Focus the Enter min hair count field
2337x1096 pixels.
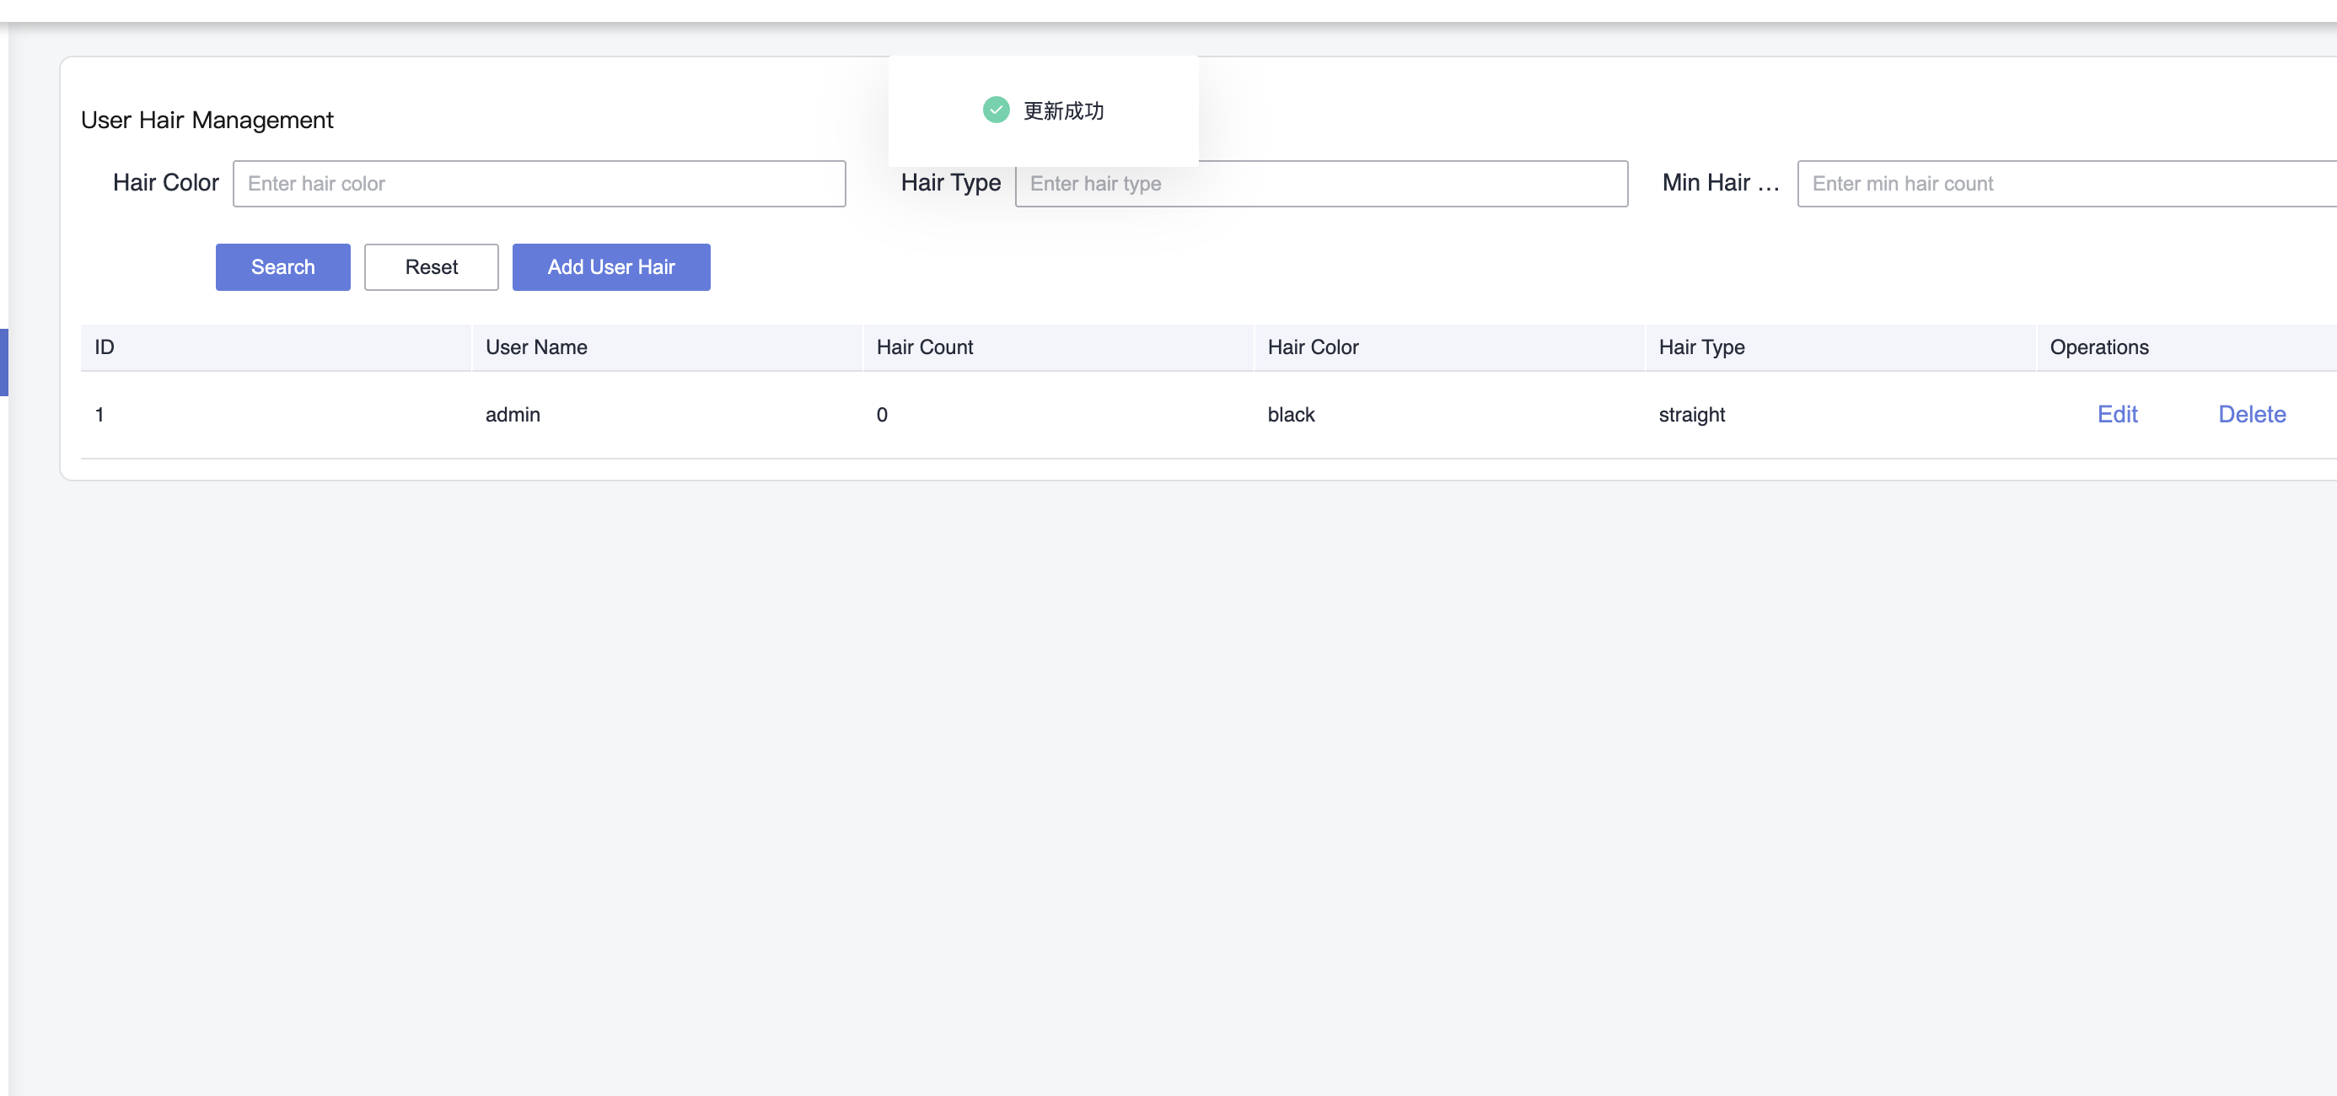tap(2065, 183)
